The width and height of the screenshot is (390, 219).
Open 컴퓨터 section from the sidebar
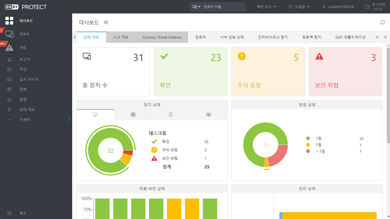tap(24, 34)
